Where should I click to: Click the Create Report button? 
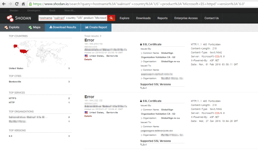tap(96, 27)
